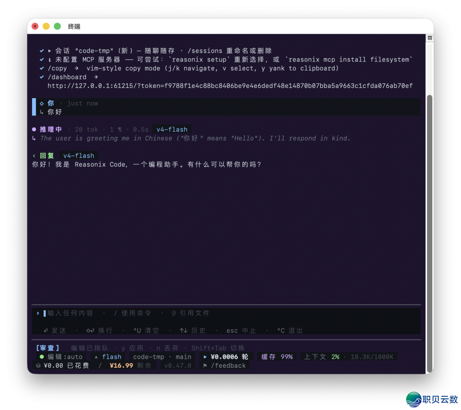Click the play triangle before ¥0.0006
Screen dimensions: 461x410
tap(205, 357)
